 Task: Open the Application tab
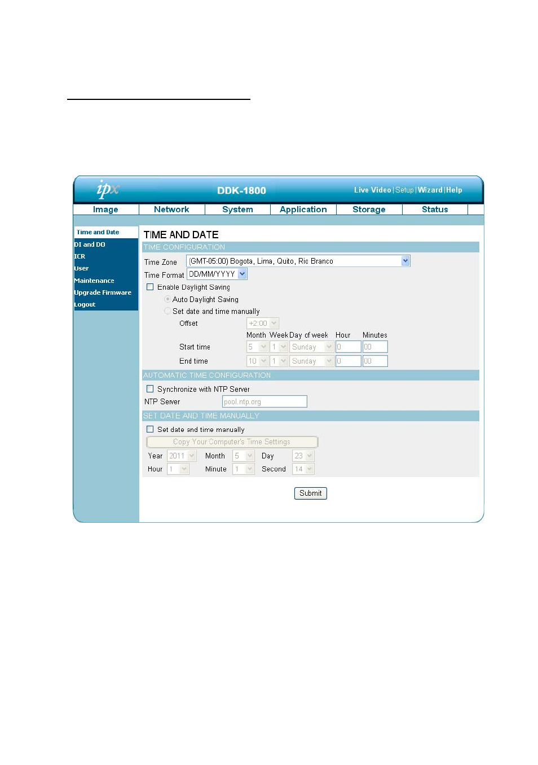pos(303,209)
